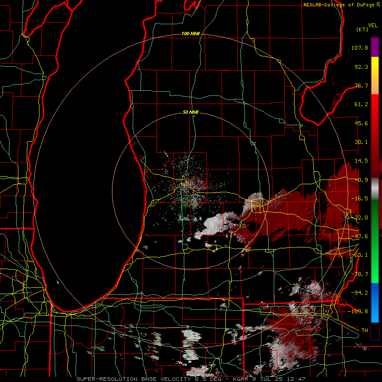The width and height of the screenshot is (382, 382).
Task: Click the purple segment of the velocity color bar
Action: pyautogui.click(x=375, y=47)
